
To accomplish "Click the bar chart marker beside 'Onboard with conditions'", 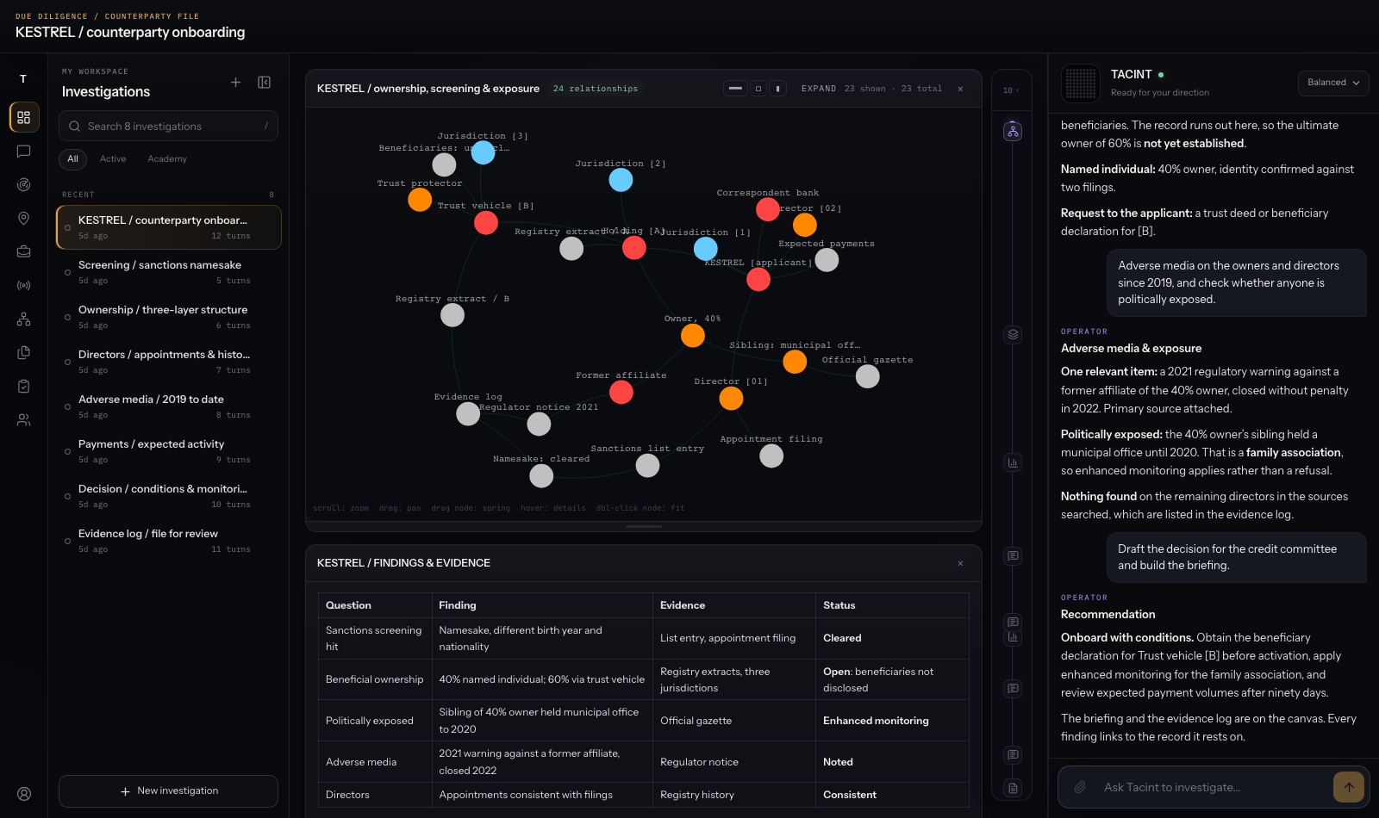I will pyautogui.click(x=1013, y=637).
